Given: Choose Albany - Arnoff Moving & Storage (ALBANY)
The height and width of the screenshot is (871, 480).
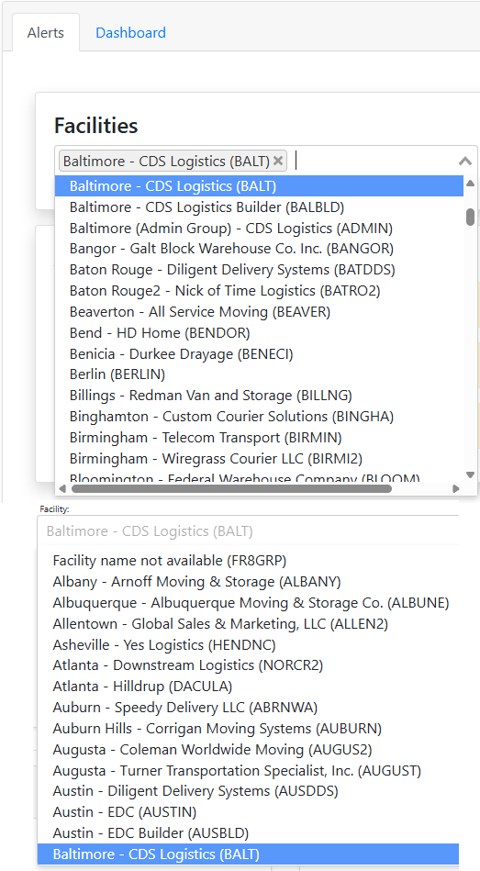Looking at the screenshot, I should pos(248,582).
